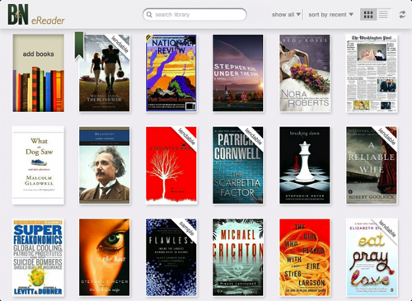Expand the sort by recent dropdown
The width and height of the screenshot is (412, 301).
[330, 15]
